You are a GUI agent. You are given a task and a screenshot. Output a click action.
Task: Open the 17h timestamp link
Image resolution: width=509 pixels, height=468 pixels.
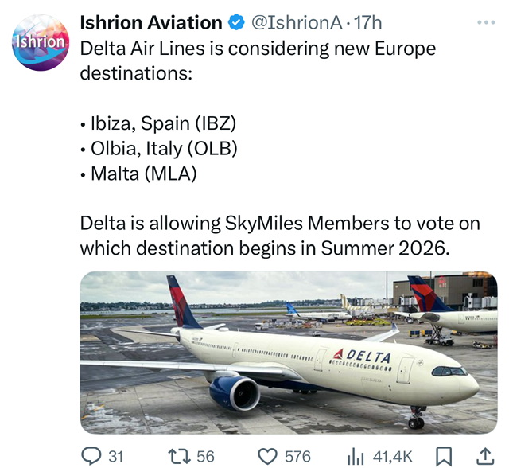coord(369,23)
